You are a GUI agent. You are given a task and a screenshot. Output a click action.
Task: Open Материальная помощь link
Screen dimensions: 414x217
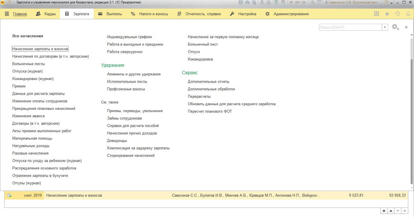tap(32, 138)
